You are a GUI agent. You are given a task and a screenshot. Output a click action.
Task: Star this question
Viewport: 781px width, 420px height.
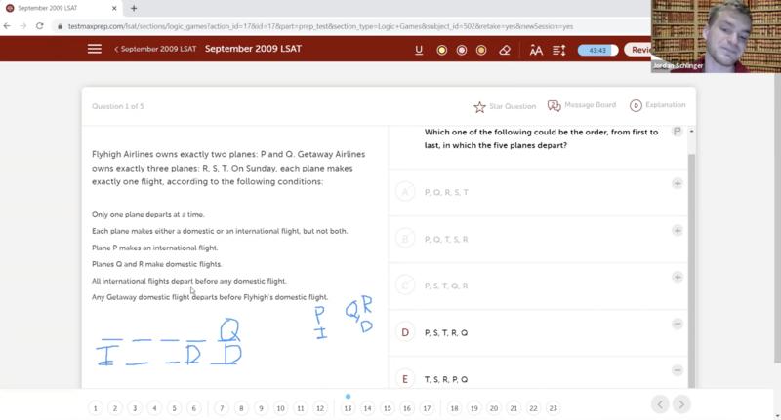point(479,106)
